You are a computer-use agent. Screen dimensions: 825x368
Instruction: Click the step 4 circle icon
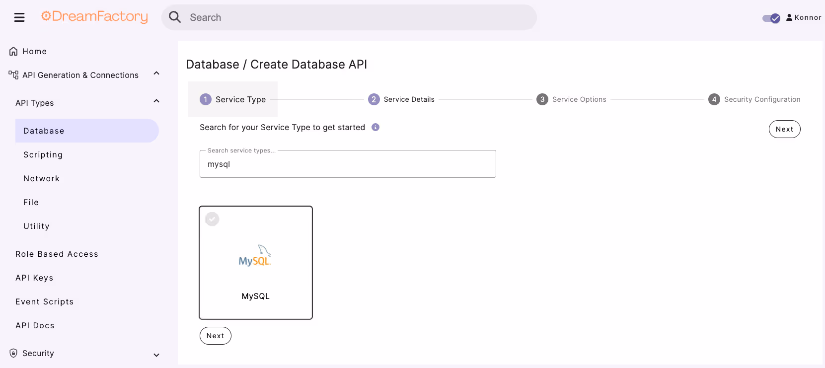714,99
